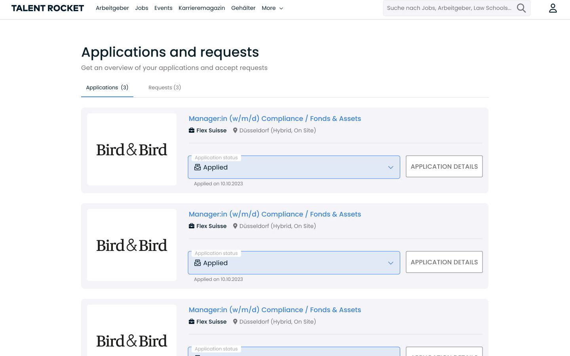Open the third card's Manager:in Compliance job title
The image size is (570, 356).
[x=275, y=310]
